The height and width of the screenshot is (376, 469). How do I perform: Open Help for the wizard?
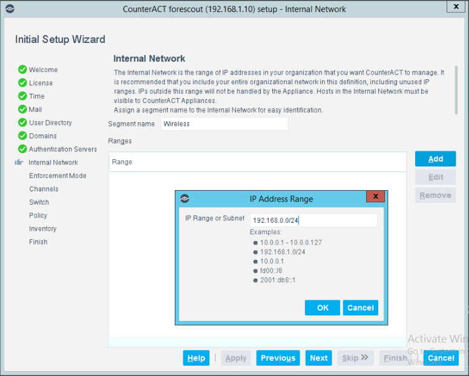[196, 358]
